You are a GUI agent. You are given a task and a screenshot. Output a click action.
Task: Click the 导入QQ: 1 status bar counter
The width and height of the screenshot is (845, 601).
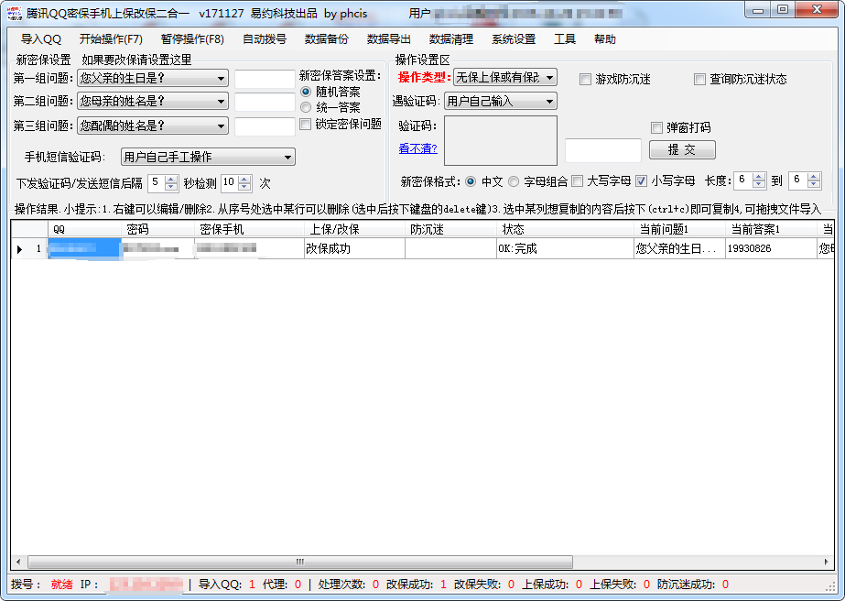[226, 585]
